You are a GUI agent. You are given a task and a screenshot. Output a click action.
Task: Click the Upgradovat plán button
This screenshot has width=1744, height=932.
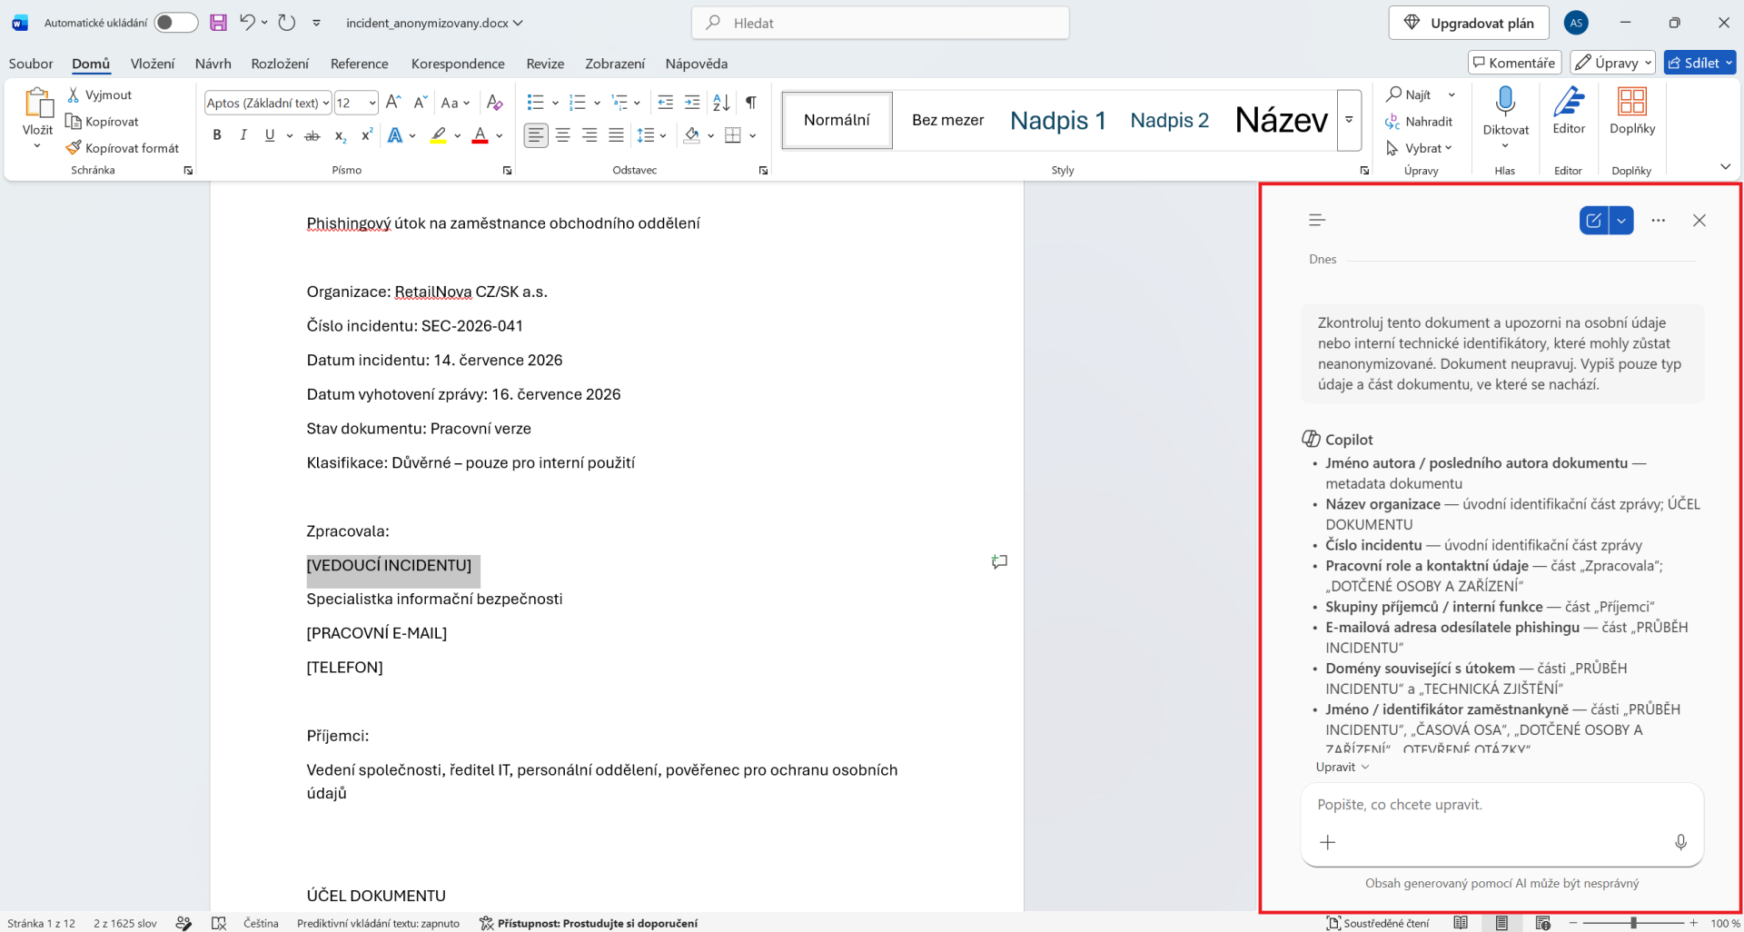1468,23
